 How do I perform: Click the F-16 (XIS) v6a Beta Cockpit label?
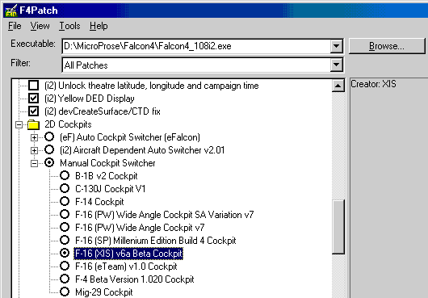128,254
